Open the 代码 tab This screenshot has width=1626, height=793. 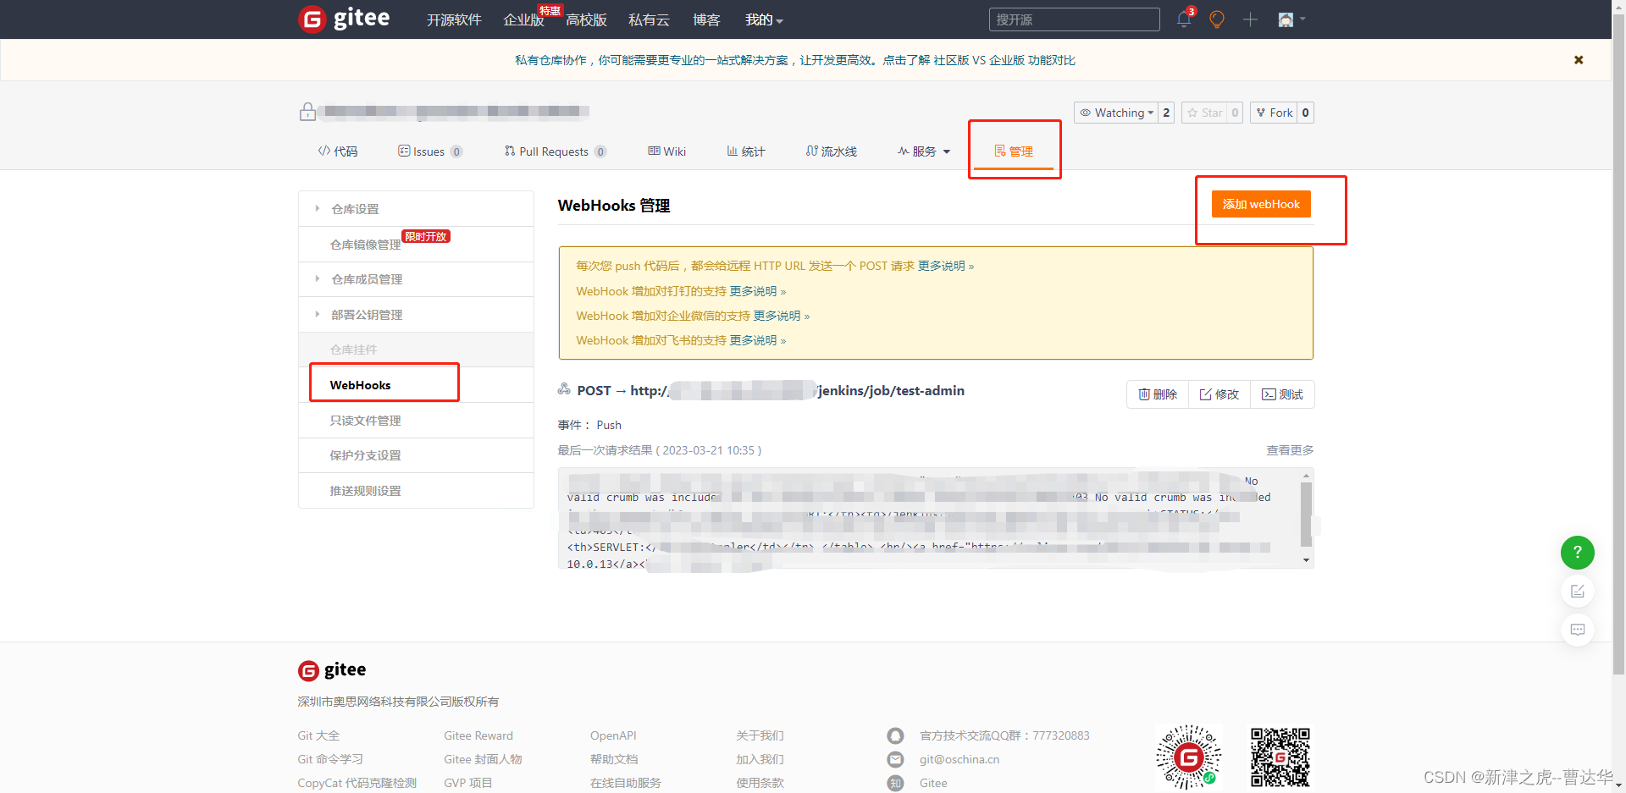(x=338, y=151)
